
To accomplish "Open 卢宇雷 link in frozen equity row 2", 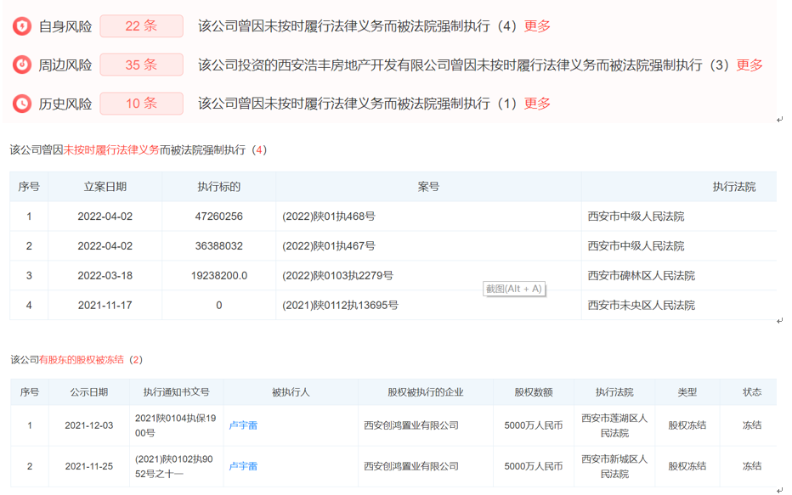I will click(243, 466).
